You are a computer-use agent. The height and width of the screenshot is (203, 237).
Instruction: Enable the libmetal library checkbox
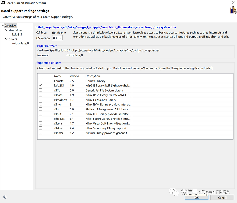click(x=41, y=81)
